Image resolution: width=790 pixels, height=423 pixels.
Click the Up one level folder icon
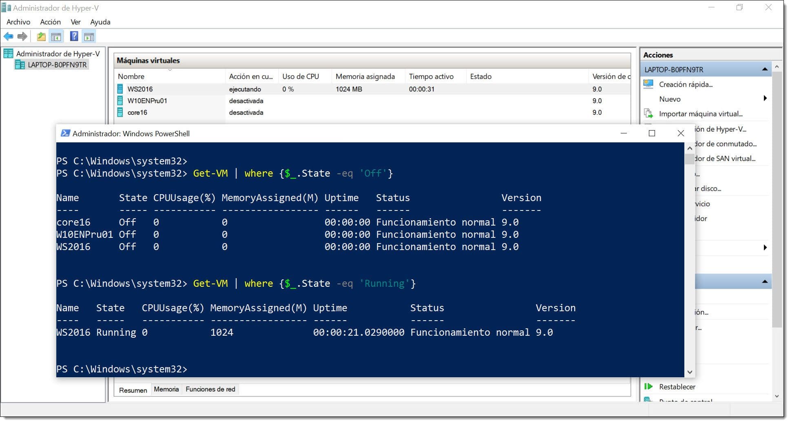pyautogui.click(x=41, y=37)
